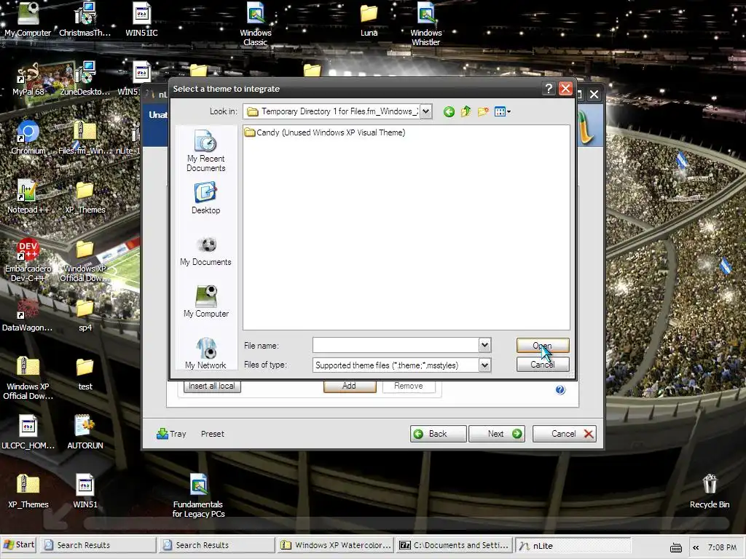Click the blue help icon in nLite
The height and width of the screenshot is (559, 746).
[560, 390]
